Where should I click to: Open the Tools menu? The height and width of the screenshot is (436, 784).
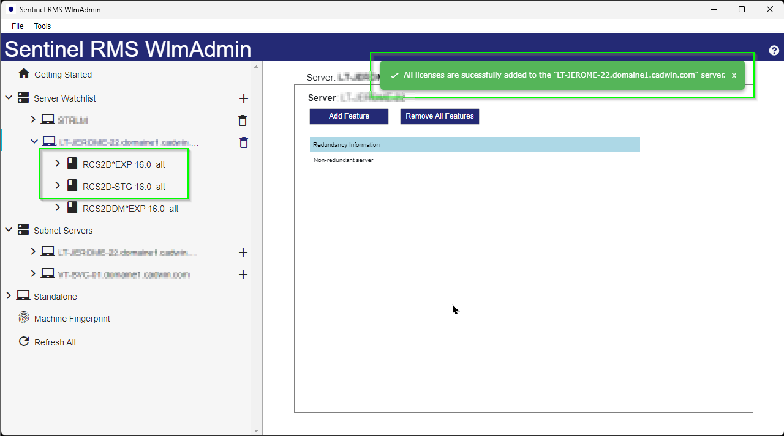click(x=42, y=26)
